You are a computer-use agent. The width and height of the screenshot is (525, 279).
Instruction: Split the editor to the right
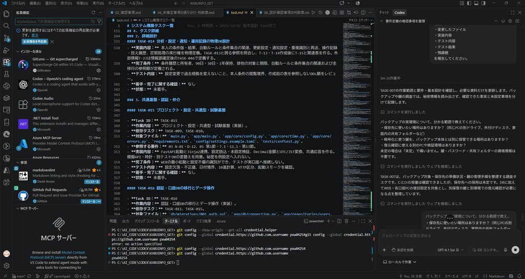363,13
